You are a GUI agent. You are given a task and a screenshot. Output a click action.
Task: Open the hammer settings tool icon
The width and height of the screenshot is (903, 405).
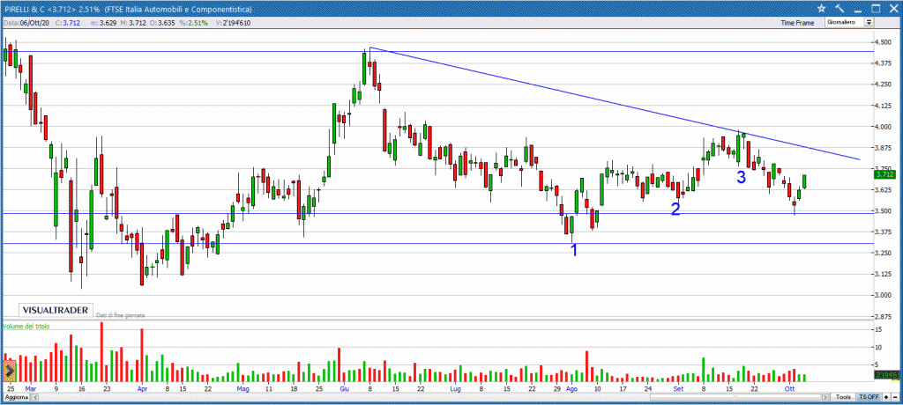pyautogui.click(x=840, y=9)
